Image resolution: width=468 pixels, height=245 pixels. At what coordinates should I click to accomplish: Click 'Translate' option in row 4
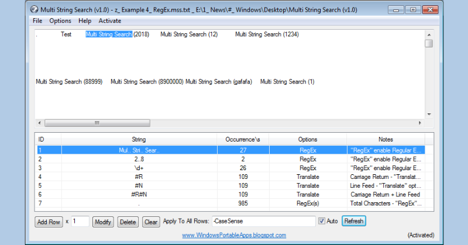click(x=308, y=177)
